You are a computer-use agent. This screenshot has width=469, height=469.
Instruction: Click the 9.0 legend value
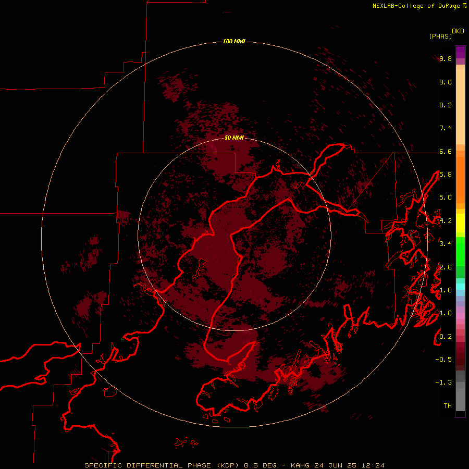click(x=446, y=82)
